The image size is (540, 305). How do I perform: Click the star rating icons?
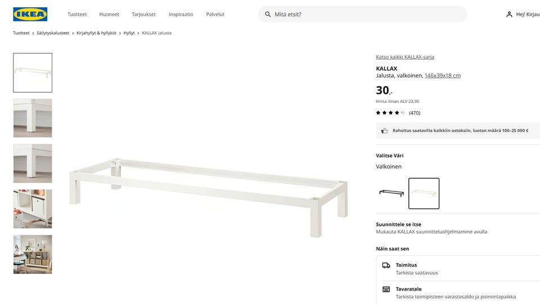(x=390, y=113)
